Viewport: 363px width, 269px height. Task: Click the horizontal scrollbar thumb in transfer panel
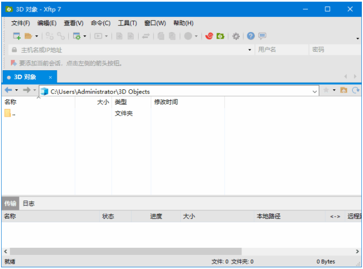pyautogui.click(x=126, y=251)
